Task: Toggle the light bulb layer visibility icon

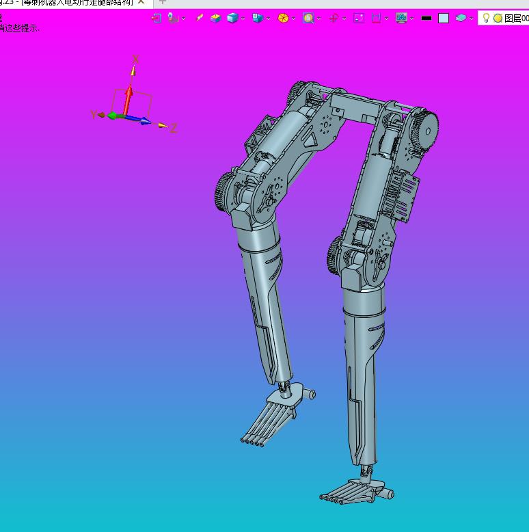Action: [486, 18]
